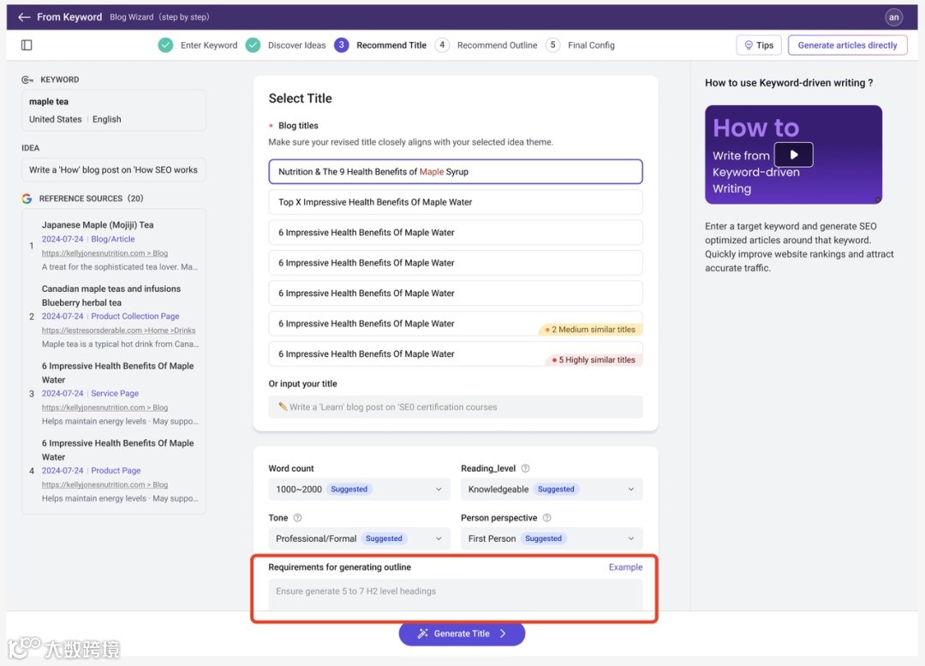Click the magic wand icon on Generate Title

click(422, 633)
